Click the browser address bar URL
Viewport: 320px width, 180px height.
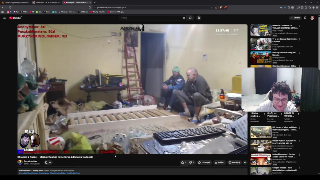click(111, 7)
